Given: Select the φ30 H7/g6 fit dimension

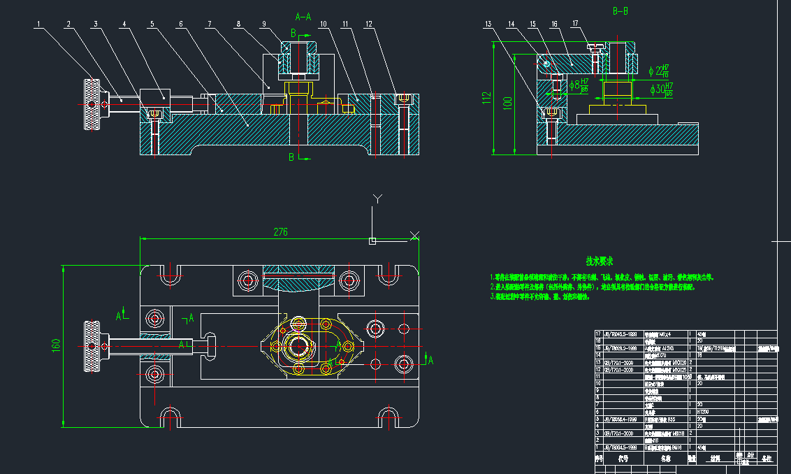Looking at the screenshot, I should 661,89.
